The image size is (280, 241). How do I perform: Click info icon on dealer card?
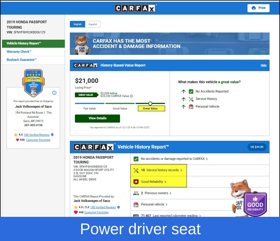click(54, 93)
